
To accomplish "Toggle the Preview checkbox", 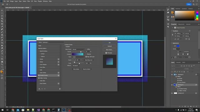I will (x=106, y=53).
